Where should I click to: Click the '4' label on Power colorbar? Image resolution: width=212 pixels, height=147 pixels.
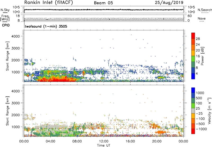click(x=197, y=74)
